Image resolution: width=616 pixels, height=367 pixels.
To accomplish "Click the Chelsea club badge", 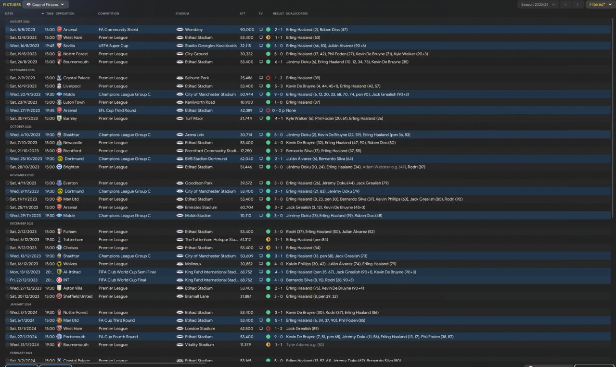I will pos(59,248).
